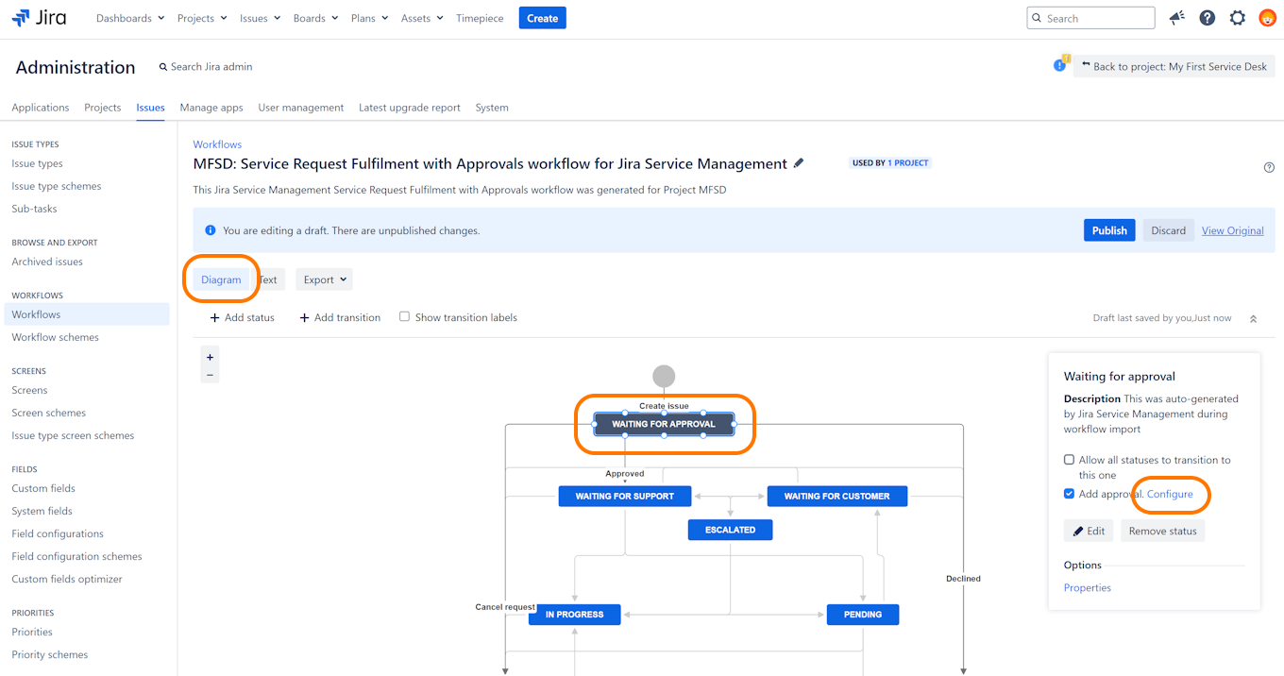The width and height of the screenshot is (1284, 676).
Task: Click the Configure approval link
Action: pos(1170,494)
